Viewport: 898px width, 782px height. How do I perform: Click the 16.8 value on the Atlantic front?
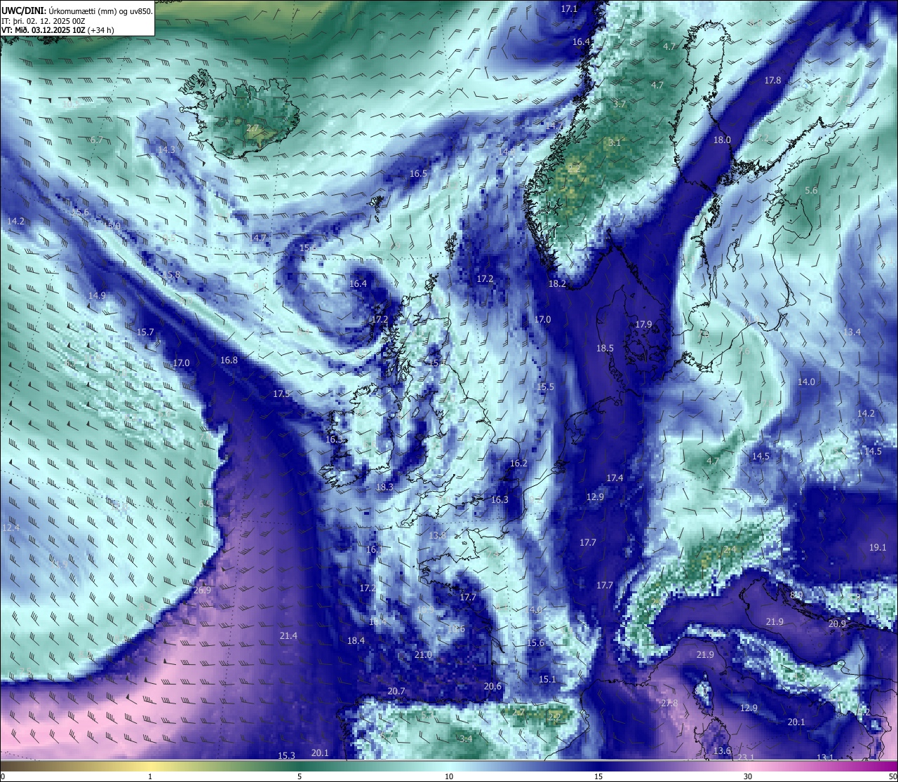pos(229,360)
